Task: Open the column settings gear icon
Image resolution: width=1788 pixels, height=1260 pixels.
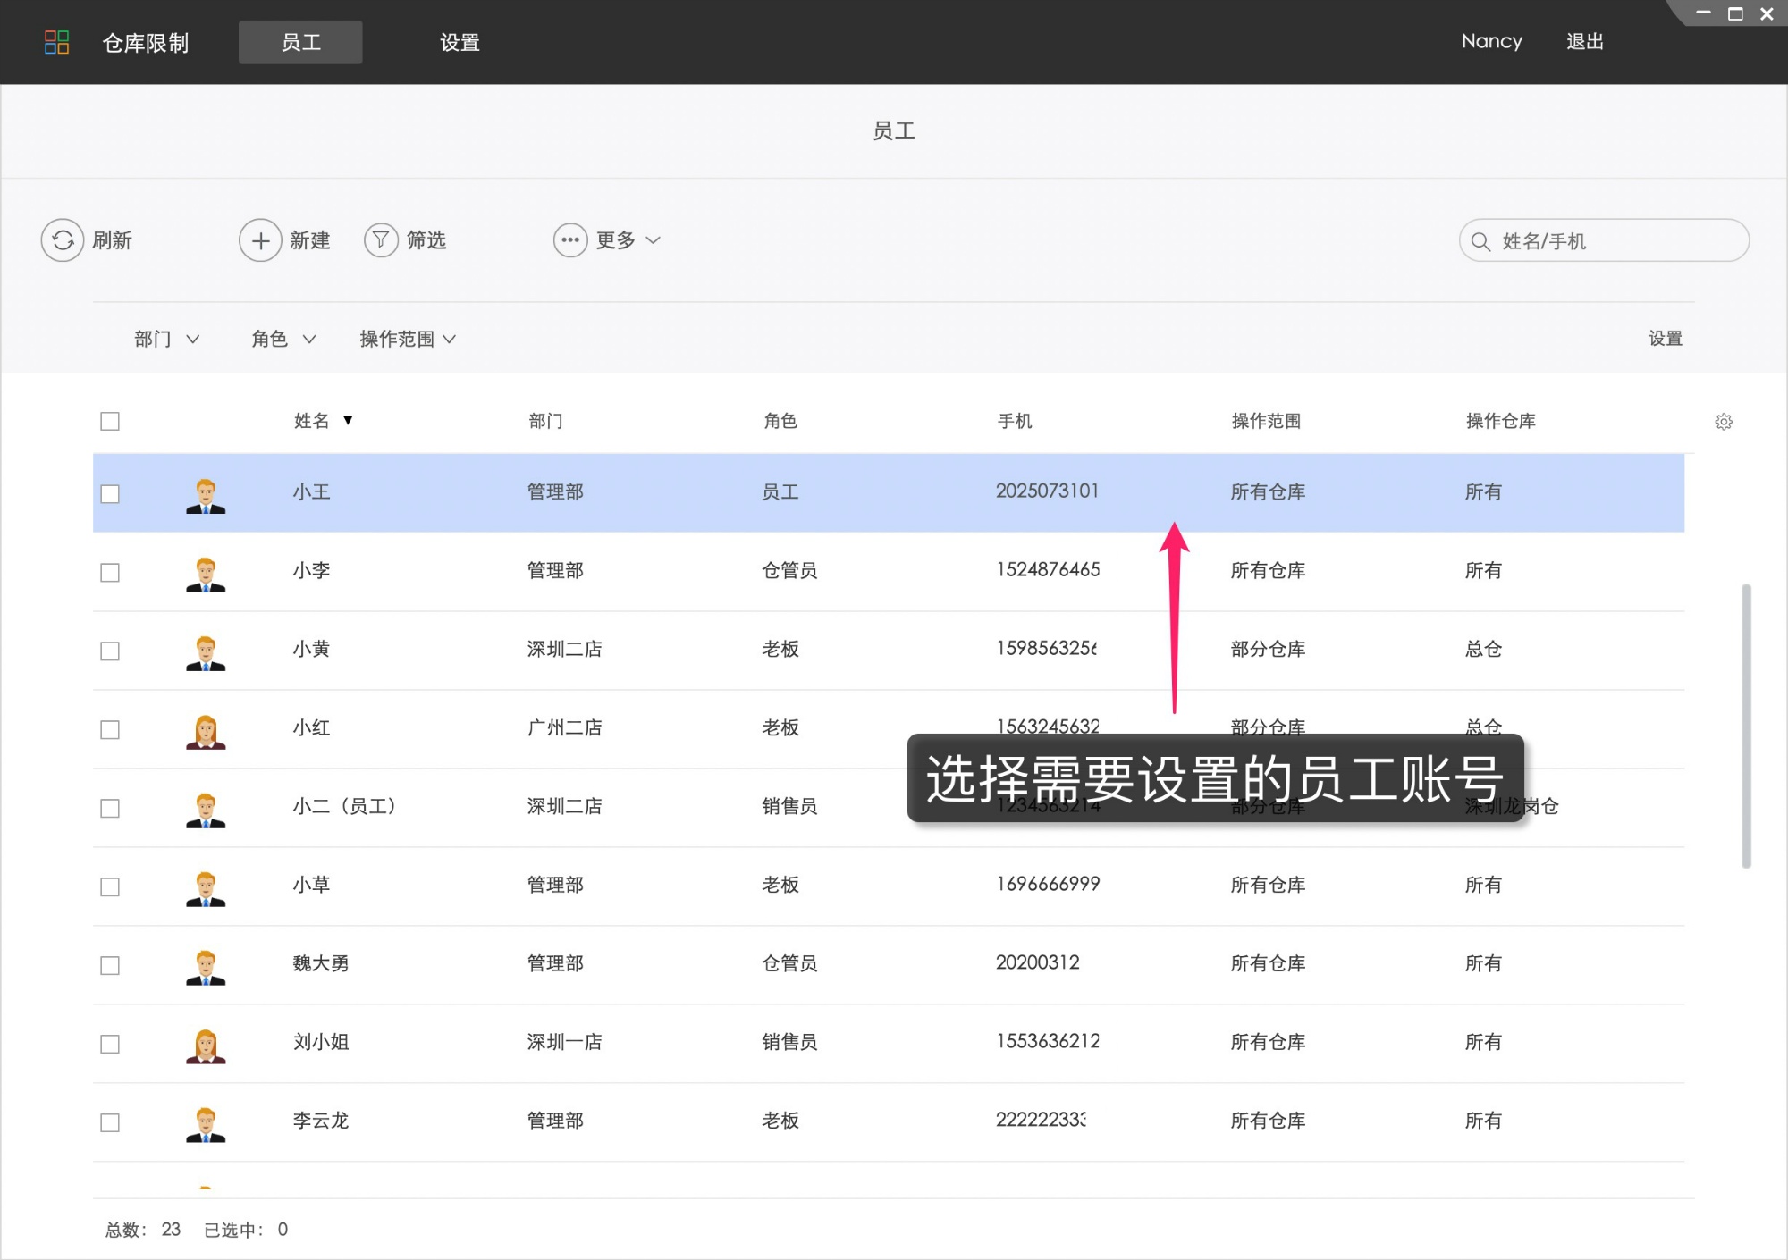Action: tap(1724, 421)
